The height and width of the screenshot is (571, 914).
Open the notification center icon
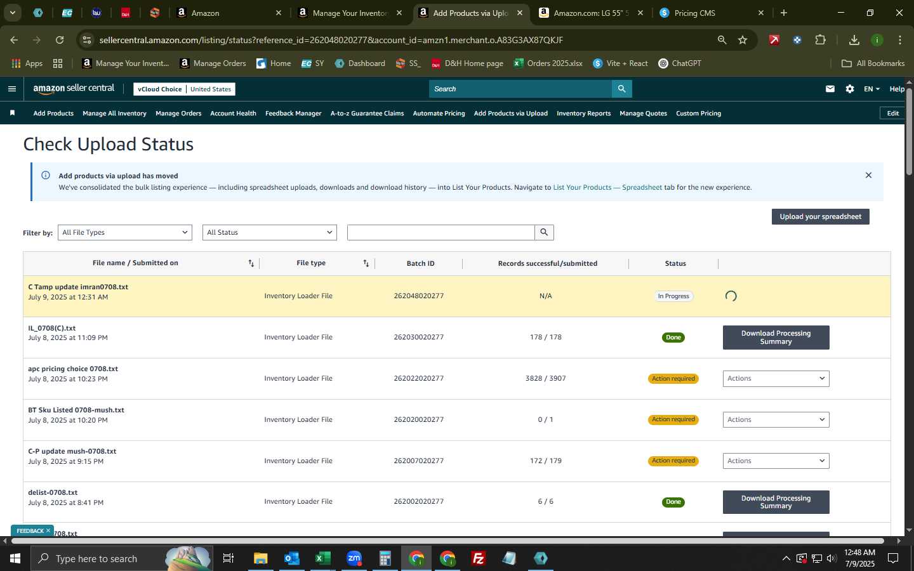[893, 558]
